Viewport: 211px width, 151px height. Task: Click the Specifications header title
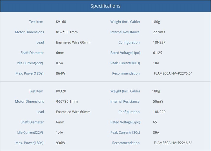point(105,6)
